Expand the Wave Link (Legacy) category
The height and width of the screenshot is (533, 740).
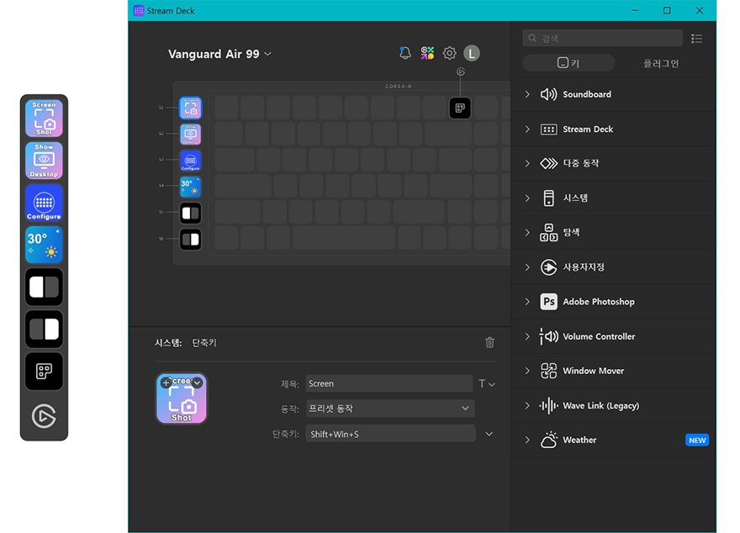coord(527,406)
